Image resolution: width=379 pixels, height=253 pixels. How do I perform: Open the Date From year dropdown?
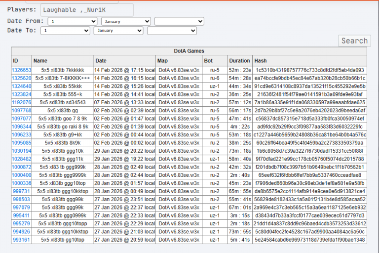pyautogui.click(x=179, y=21)
